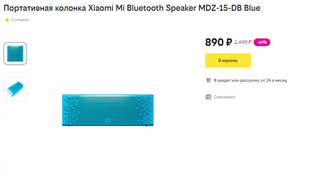The width and height of the screenshot is (318, 187).
Task: Click the word 'Xiaomi' in the title
Action: tap(99, 8)
